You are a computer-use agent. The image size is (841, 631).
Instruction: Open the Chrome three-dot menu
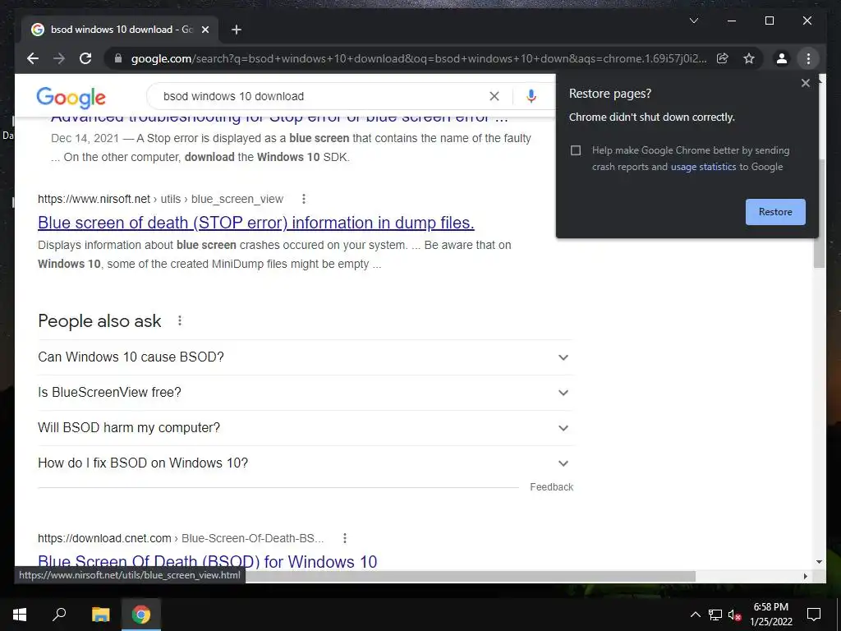pyautogui.click(x=808, y=58)
